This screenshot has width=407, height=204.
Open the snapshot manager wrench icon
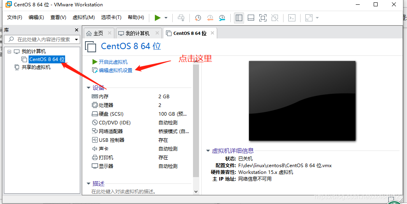pyautogui.click(x=222, y=17)
